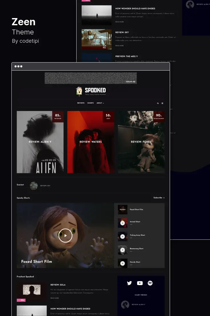The image size is (210, 316).
Task: Go to Reviews menu item
Action: pos(81,103)
